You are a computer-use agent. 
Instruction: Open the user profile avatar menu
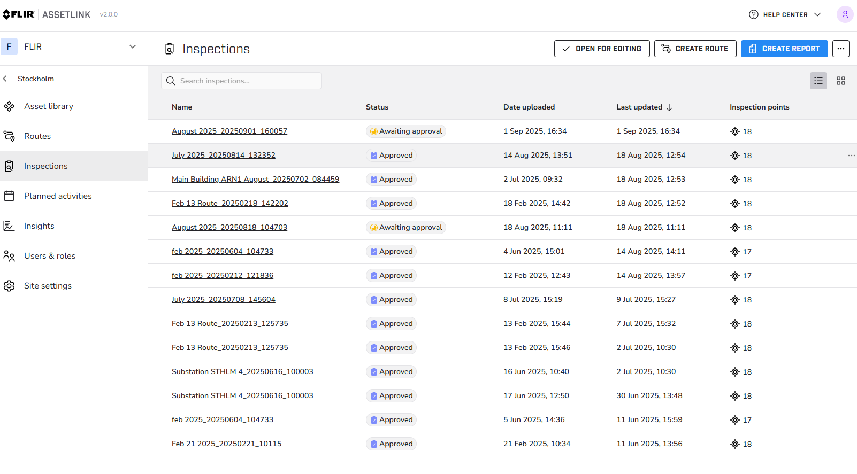[x=845, y=14]
